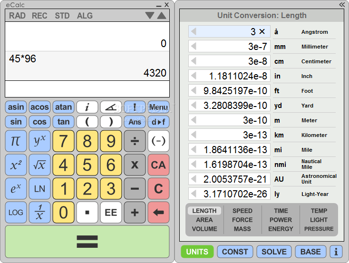Click the LOG function key
Viewport: 349px width, 263px height.
click(x=16, y=213)
